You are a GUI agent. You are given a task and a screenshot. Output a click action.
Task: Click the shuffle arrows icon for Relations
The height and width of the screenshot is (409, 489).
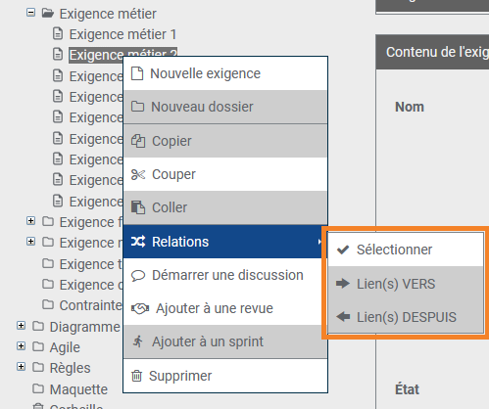tap(138, 242)
